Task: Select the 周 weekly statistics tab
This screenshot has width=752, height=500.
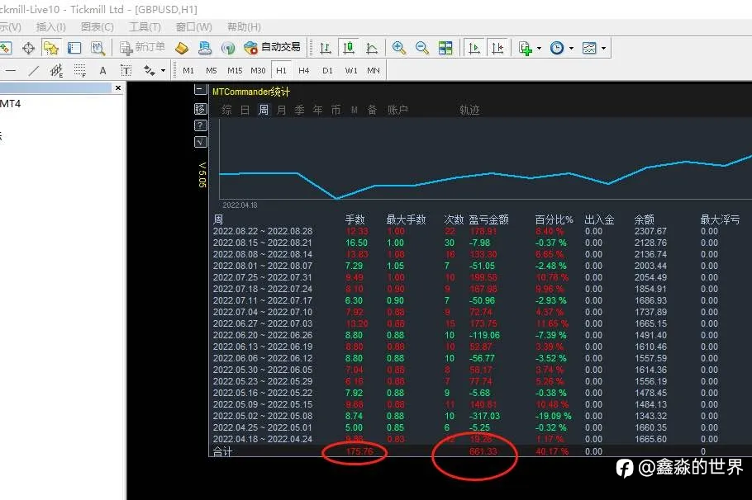Action: pyautogui.click(x=264, y=111)
